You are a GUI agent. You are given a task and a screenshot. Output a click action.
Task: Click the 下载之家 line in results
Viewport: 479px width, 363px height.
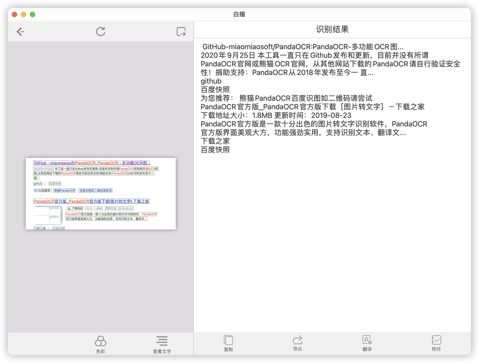(x=215, y=141)
